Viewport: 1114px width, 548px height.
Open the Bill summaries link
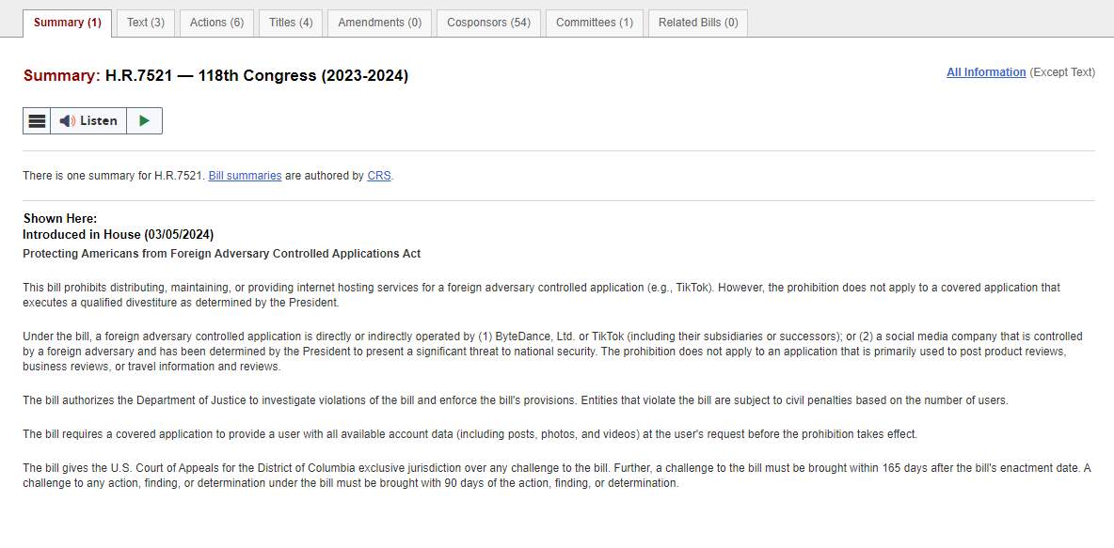pos(245,176)
